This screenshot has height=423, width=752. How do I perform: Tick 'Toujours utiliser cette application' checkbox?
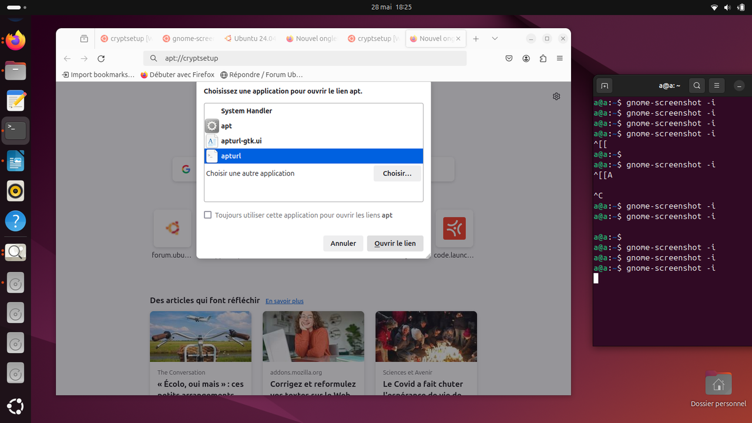207,215
